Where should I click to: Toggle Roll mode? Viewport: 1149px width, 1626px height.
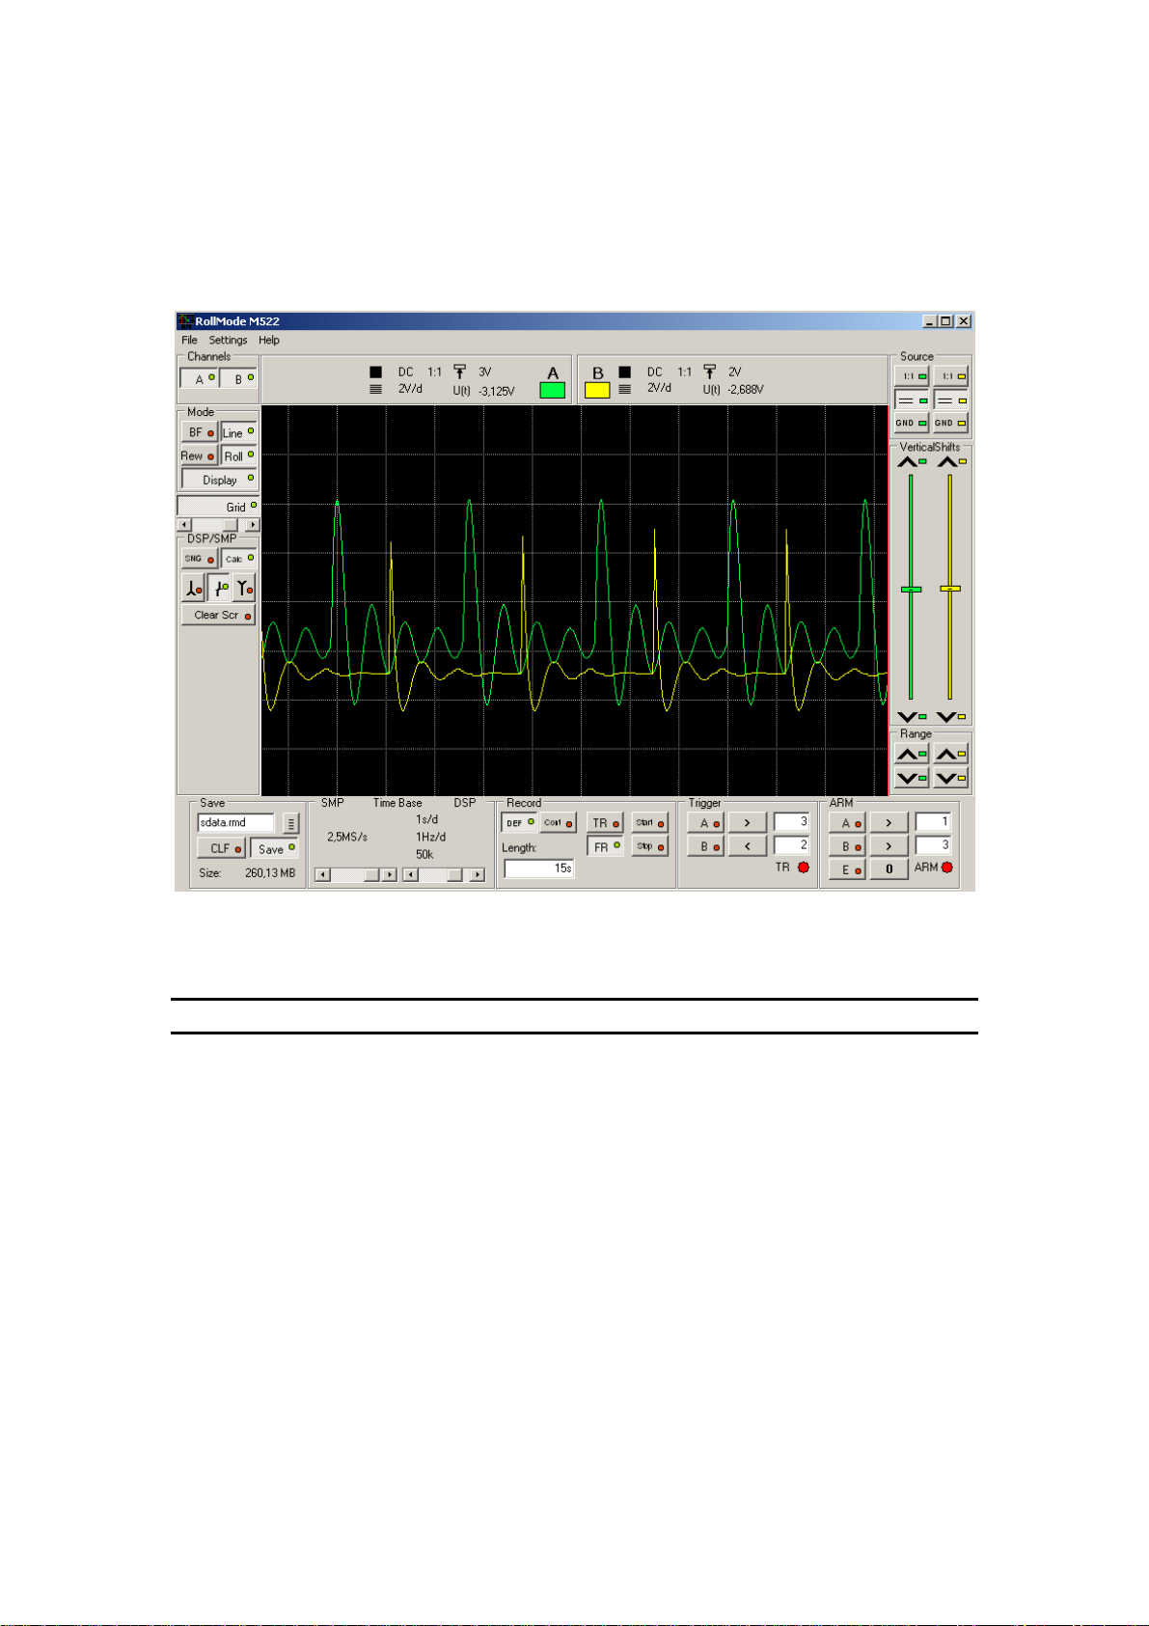pos(238,456)
